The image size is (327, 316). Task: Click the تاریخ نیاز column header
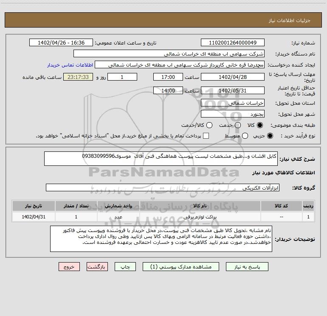tap(34, 206)
